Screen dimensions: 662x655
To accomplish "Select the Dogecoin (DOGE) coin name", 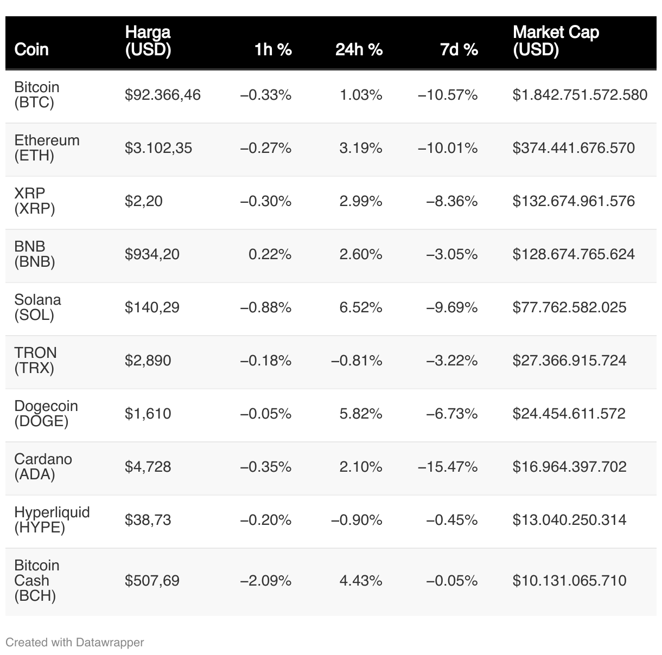I will [x=46, y=414].
